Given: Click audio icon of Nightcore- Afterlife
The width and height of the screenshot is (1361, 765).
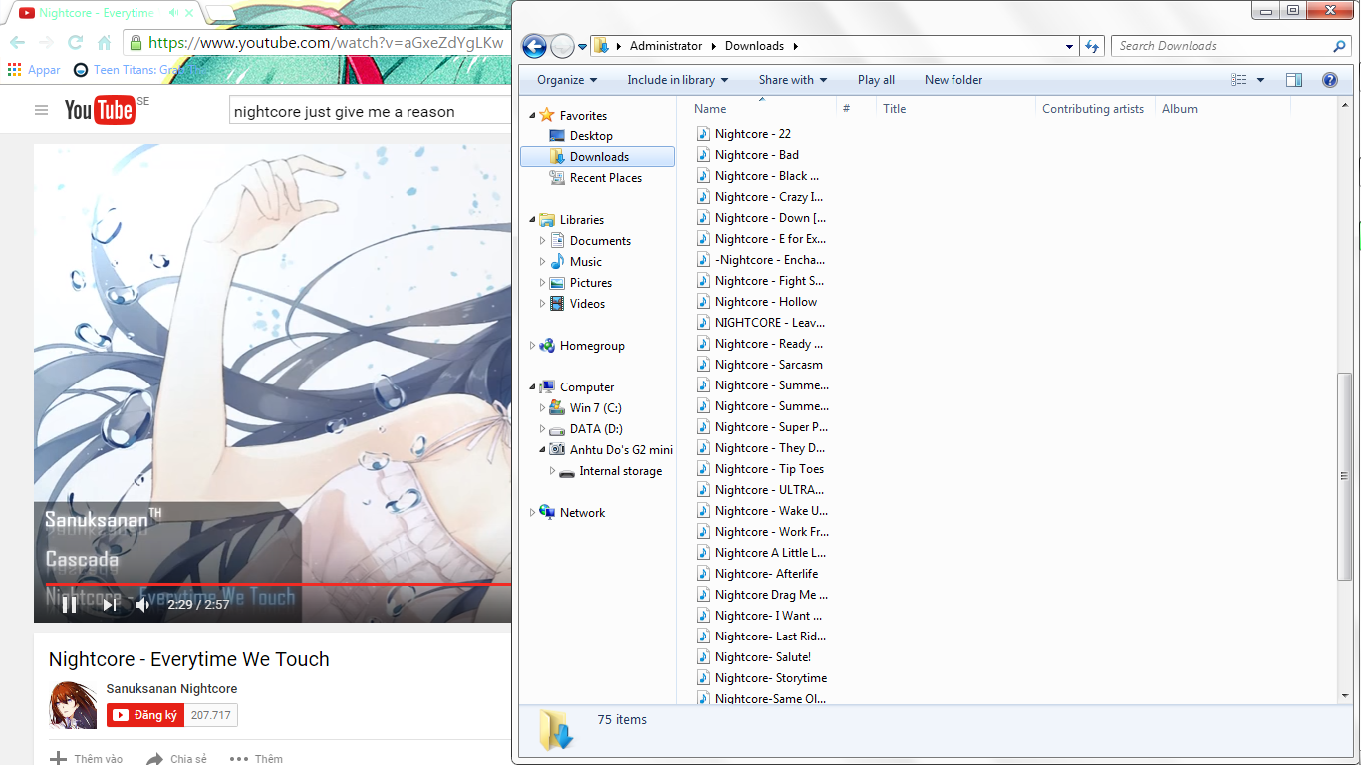Looking at the screenshot, I should point(703,574).
